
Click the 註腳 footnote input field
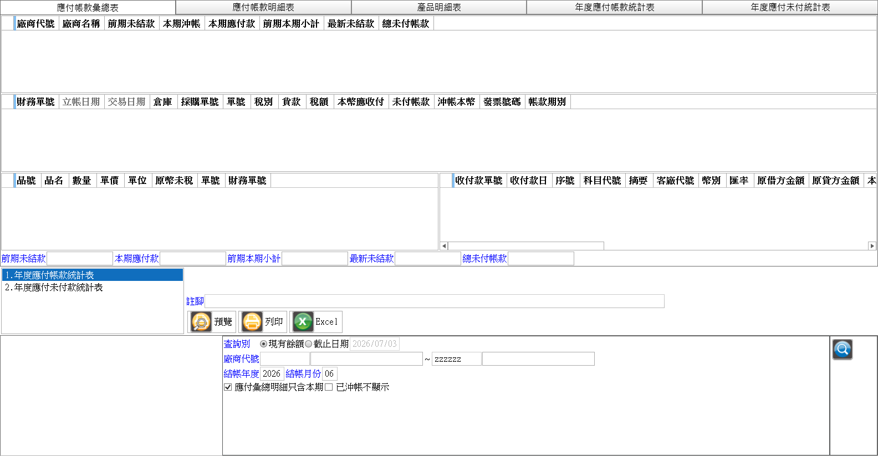435,301
